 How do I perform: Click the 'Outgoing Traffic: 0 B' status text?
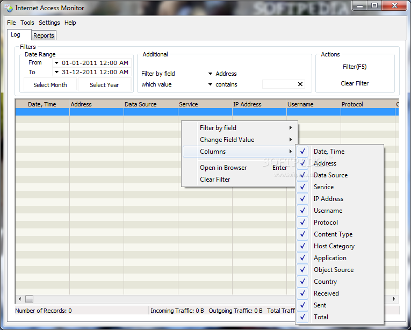(x=235, y=311)
